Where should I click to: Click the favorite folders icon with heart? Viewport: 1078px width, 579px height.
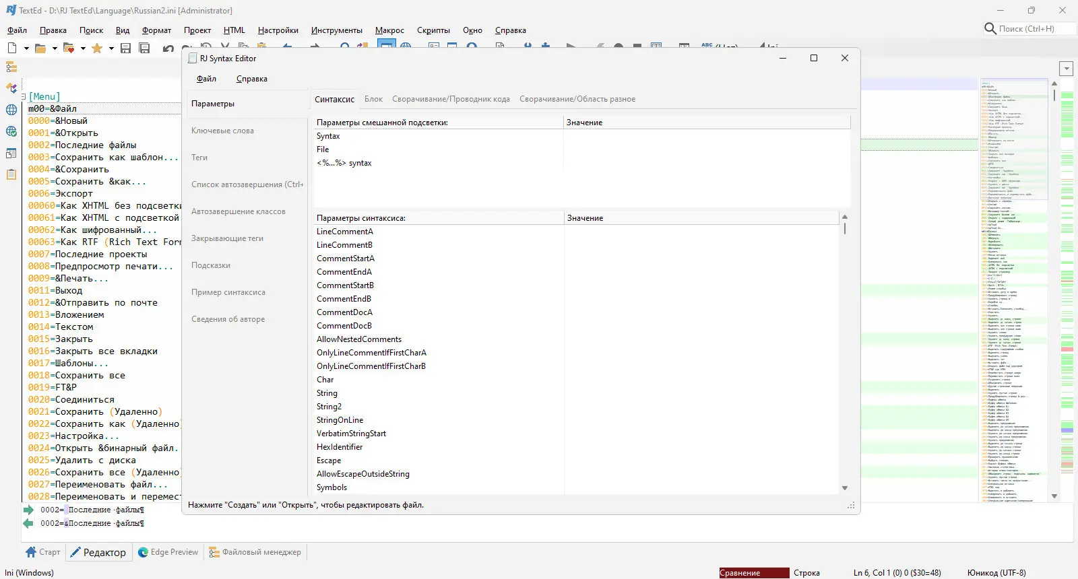point(69,48)
